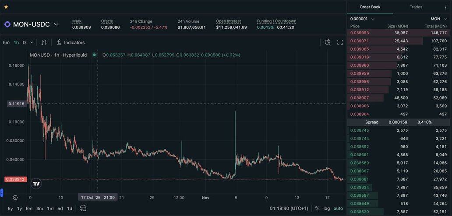Expand the MON-USDC market selector
Viewport: 452px width, 216px height.
pyautogui.click(x=56, y=24)
